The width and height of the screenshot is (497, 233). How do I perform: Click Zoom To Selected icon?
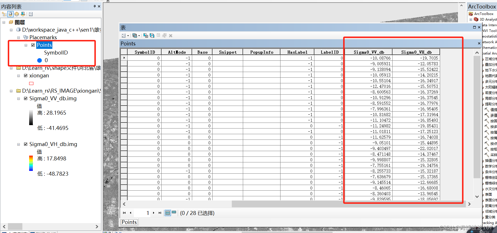[x=164, y=35]
